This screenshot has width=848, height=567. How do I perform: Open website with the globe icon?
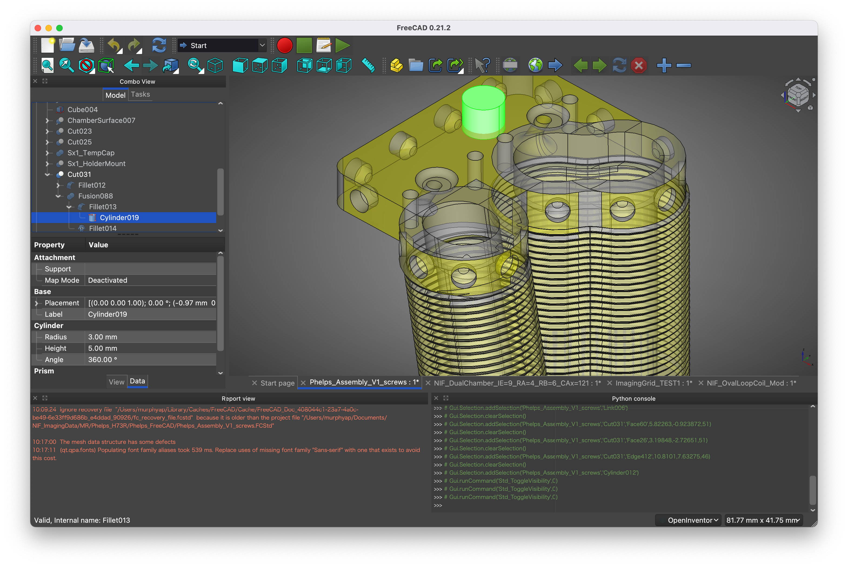coord(535,65)
